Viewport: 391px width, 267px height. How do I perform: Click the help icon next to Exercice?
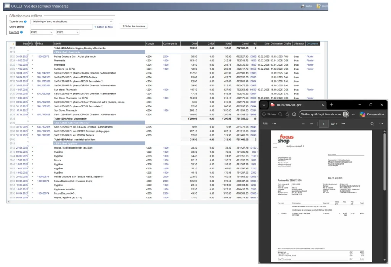tap(21, 32)
